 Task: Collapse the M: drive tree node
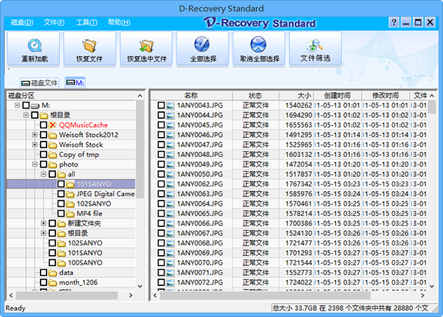click(17, 105)
